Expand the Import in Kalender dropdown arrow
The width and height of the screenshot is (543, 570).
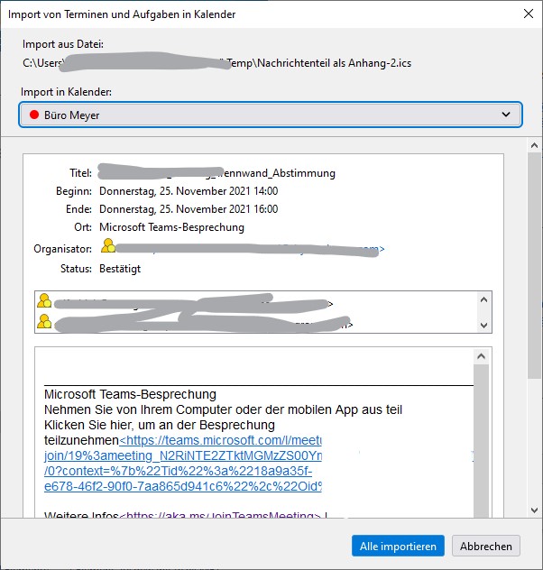[x=505, y=115]
